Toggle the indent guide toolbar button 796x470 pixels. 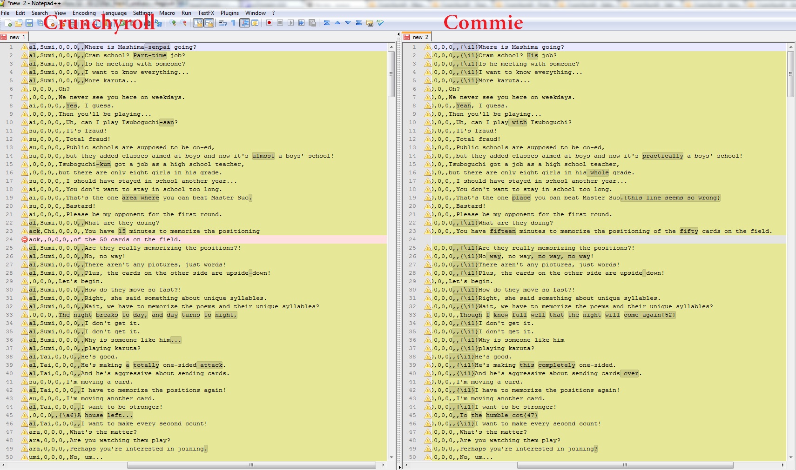(244, 23)
